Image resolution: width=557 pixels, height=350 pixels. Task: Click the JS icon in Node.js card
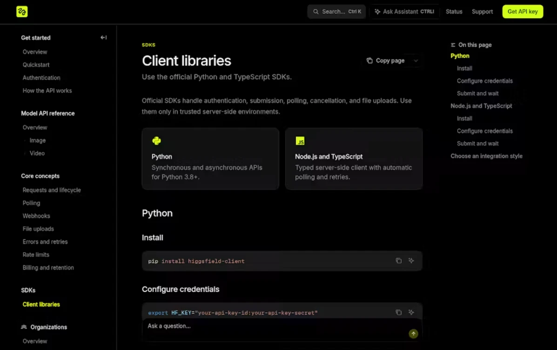tap(300, 140)
